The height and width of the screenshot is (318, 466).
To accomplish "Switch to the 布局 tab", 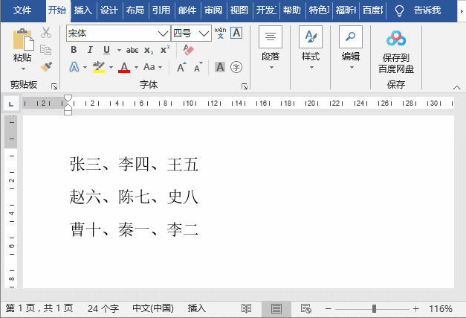I will click(x=135, y=10).
